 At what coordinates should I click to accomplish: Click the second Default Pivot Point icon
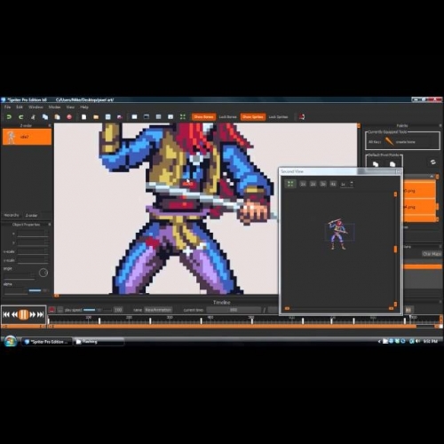tap(392, 164)
